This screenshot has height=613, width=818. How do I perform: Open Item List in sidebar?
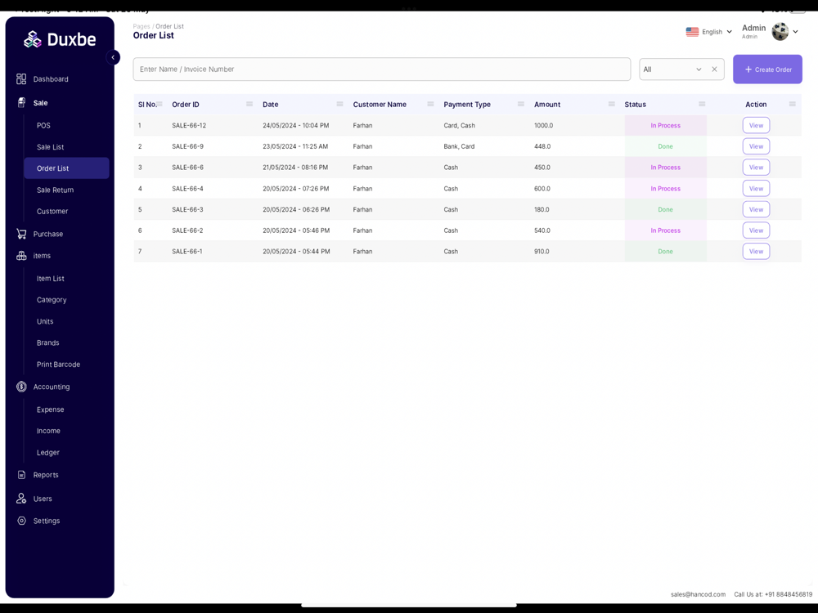coord(50,279)
